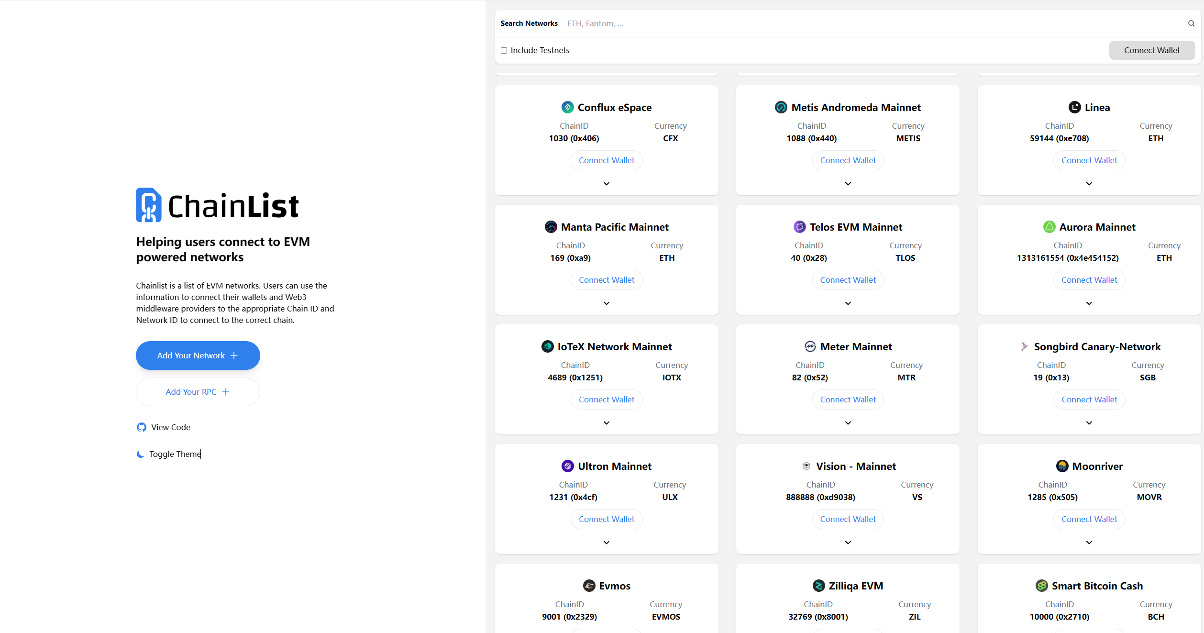Viewport: 1204px width, 633px height.
Task: Expand the Moonriver card chevron
Action: [x=1089, y=543]
